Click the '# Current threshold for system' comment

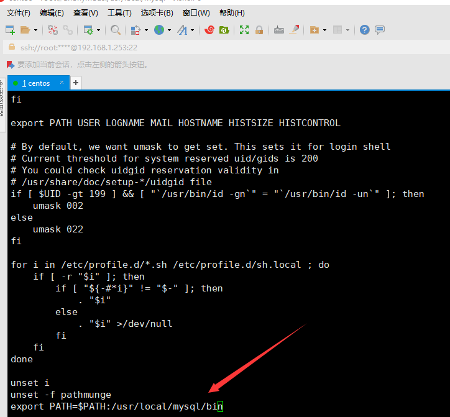[164, 158]
